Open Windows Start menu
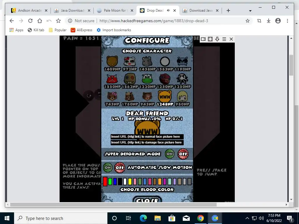299x224 pixels. [x=7, y=218]
